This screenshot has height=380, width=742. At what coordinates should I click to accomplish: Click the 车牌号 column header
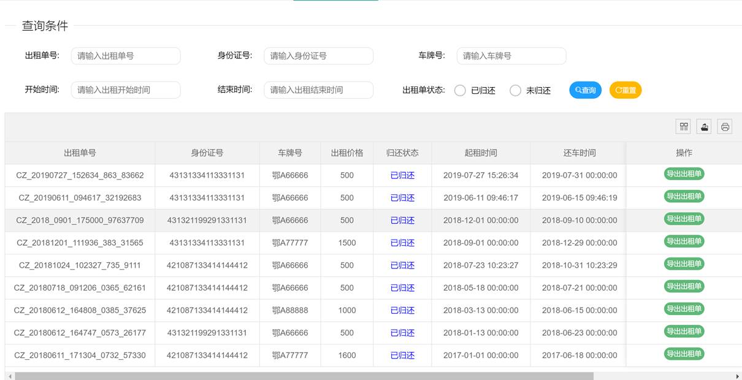290,153
